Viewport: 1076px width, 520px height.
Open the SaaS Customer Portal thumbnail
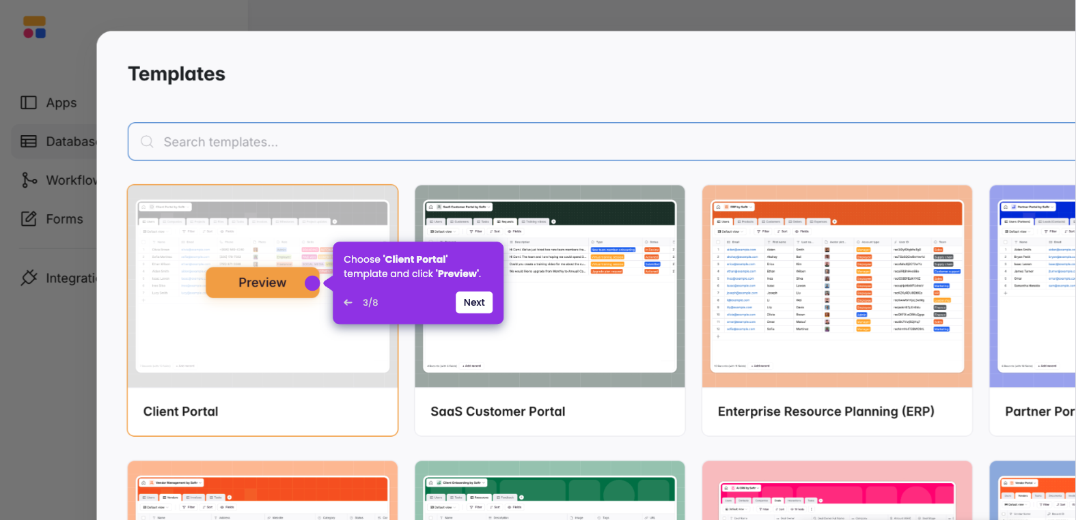[x=550, y=287]
